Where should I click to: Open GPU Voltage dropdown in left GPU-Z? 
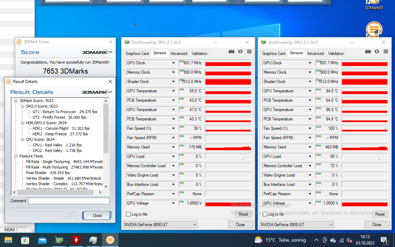[x=173, y=203]
